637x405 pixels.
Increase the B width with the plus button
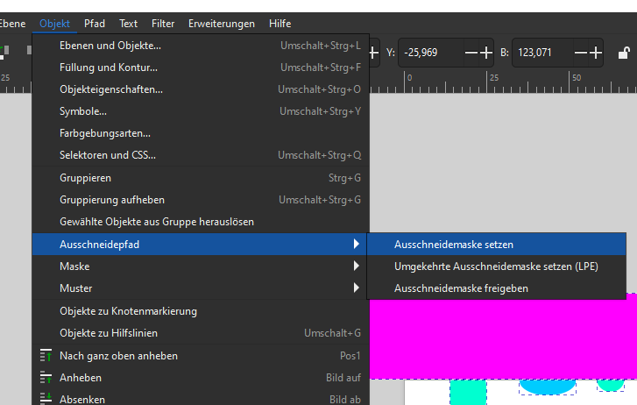[596, 53]
